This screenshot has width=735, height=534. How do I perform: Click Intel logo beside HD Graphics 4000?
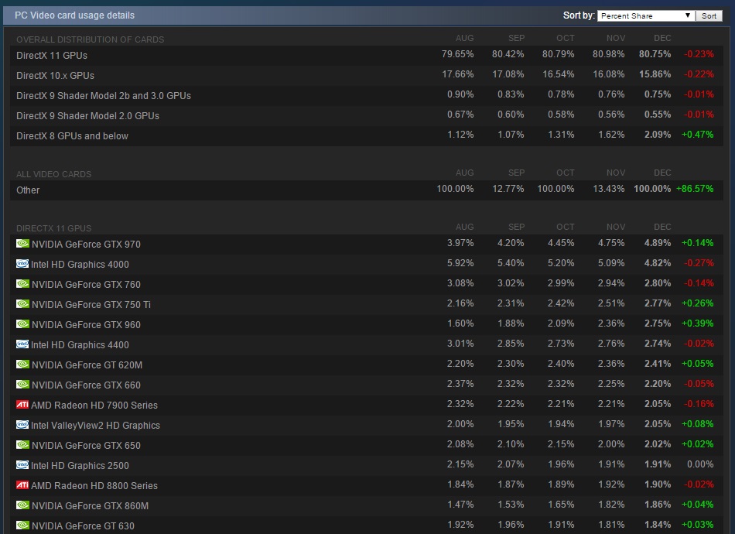click(22, 263)
